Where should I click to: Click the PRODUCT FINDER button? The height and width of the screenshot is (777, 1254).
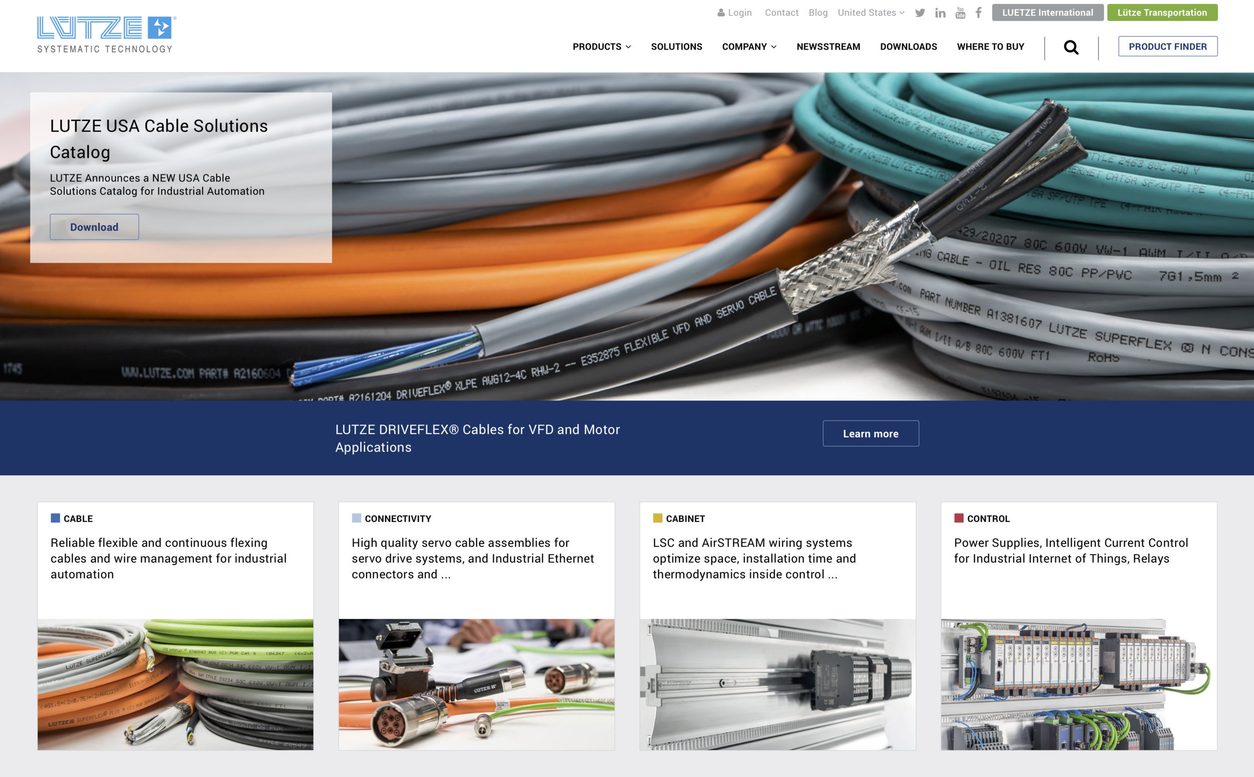1168,46
